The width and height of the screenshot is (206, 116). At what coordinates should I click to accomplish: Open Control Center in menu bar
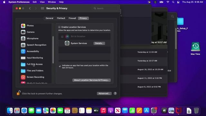coord(178,2)
